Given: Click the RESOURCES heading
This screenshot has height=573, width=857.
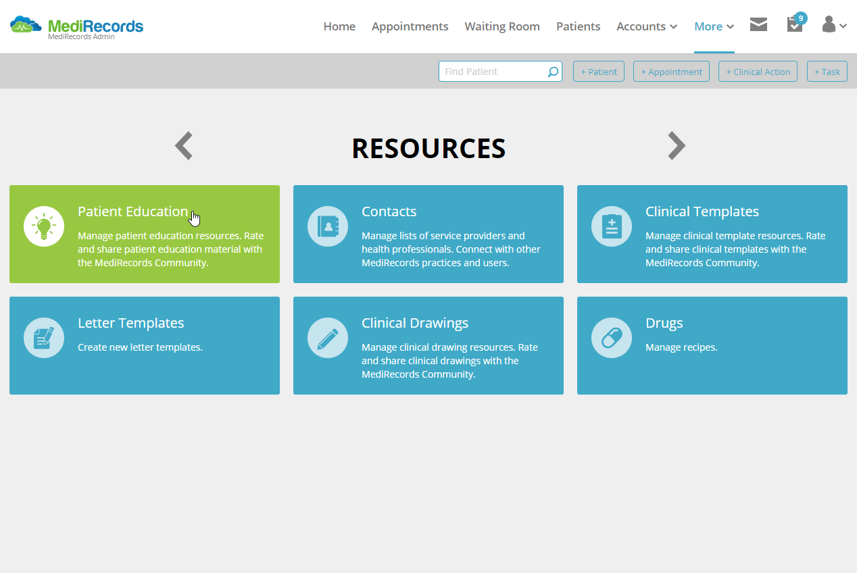Looking at the screenshot, I should pos(428,149).
